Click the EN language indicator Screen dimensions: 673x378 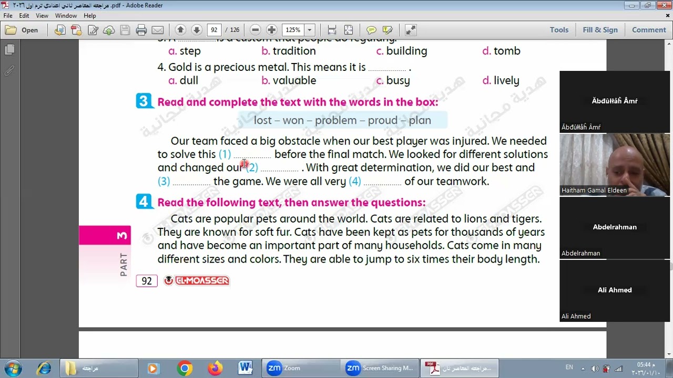click(x=569, y=367)
